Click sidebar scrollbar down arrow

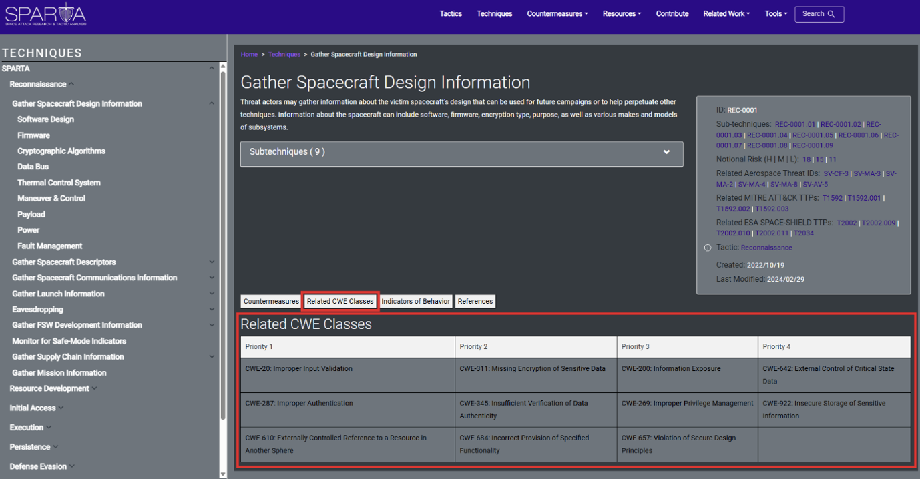pyautogui.click(x=223, y=474)
